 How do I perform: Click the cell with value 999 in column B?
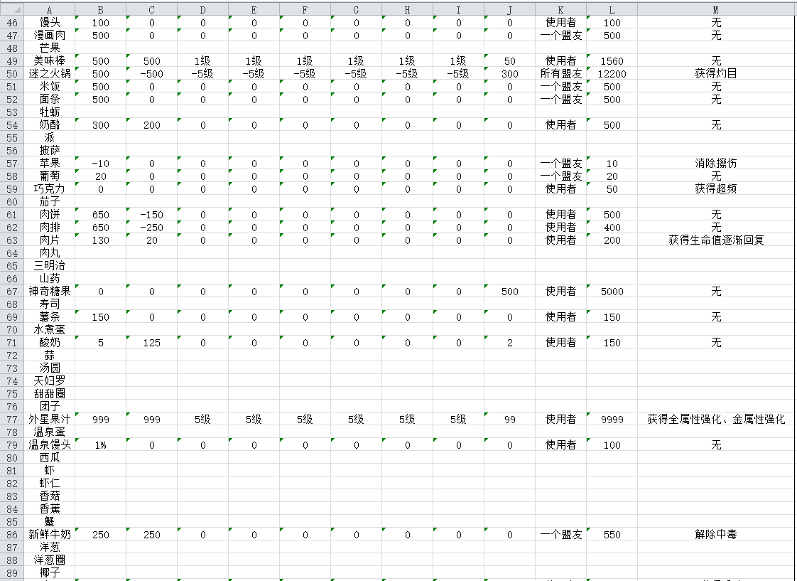point(101,419)
